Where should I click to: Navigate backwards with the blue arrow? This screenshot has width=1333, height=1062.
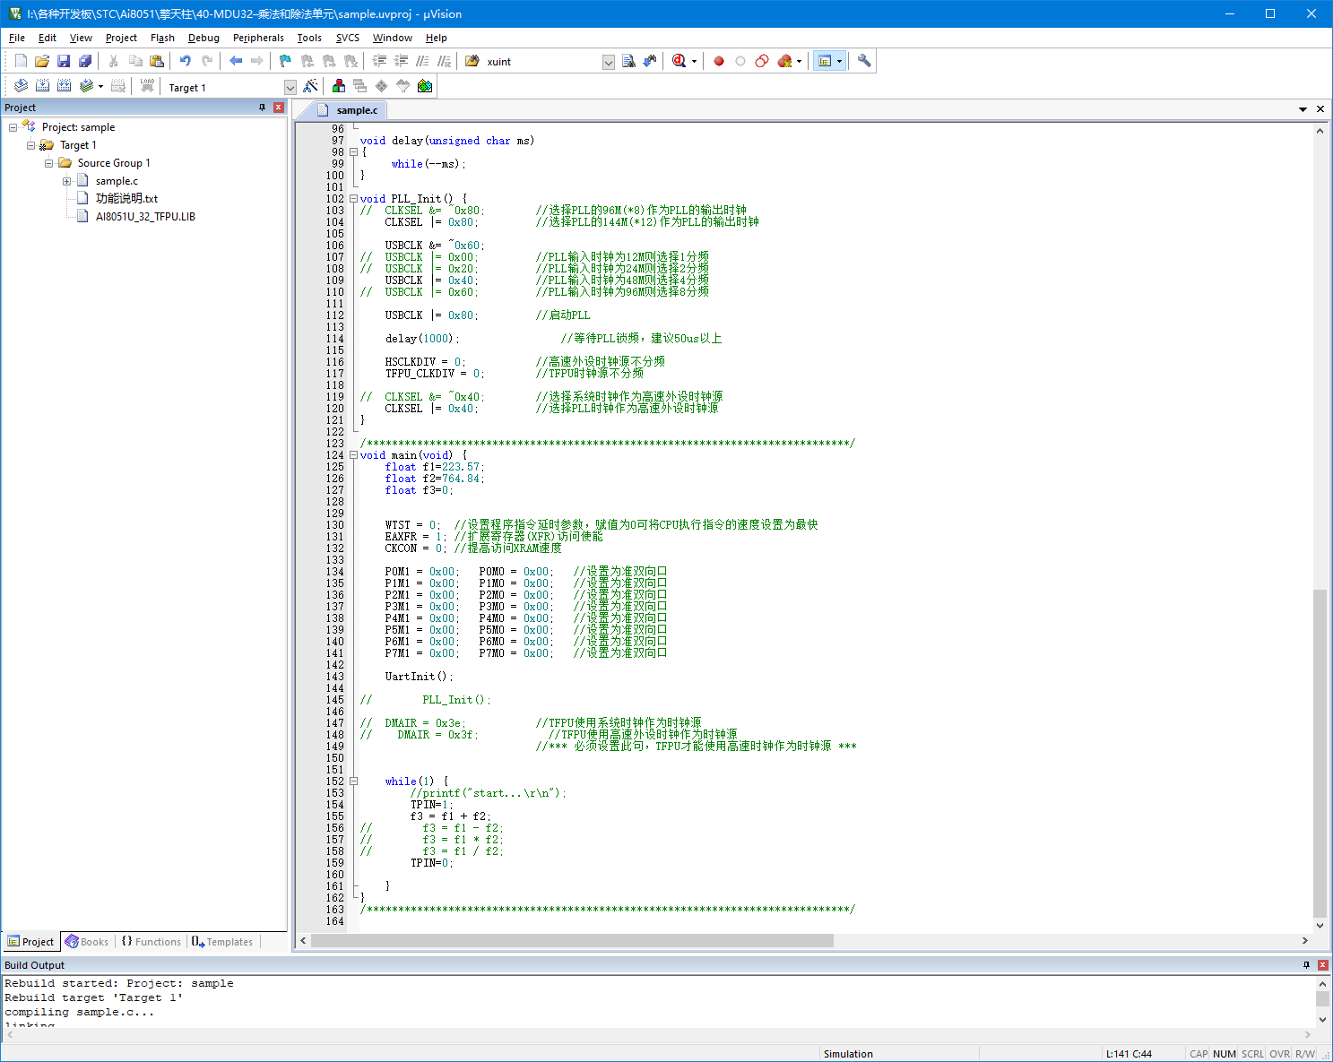(x=236, y=61)
